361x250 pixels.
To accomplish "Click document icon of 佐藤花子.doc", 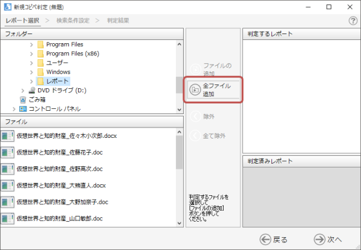I will tap(7, 153).
